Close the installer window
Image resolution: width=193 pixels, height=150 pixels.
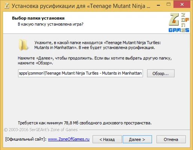coord(182,5)
